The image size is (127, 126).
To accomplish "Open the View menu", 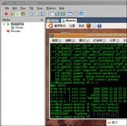I will point(23,8).
